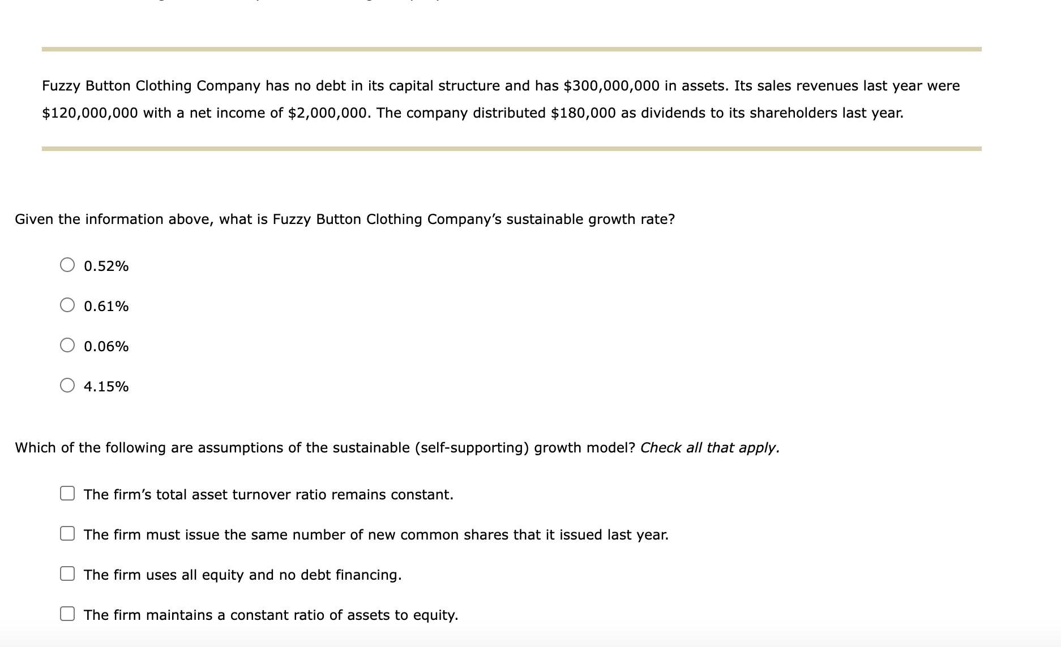This screenshot has height=647, width=1061.
Task: Check the total asset turnover ratio box
Action: pyautogui.click(x=67, y=493)
